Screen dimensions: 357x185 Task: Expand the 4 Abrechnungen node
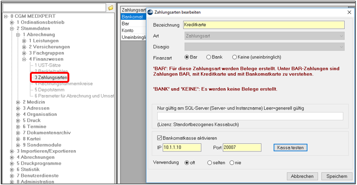point(12,157)
